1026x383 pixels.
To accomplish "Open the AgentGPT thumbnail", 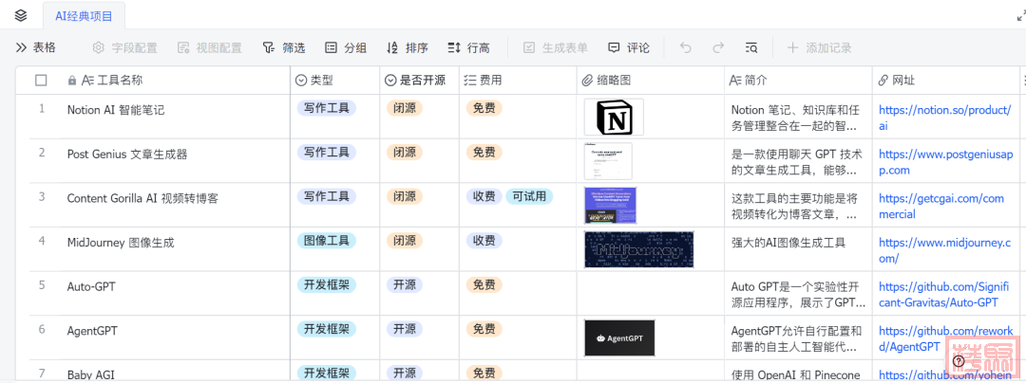I will coord(619,338).
